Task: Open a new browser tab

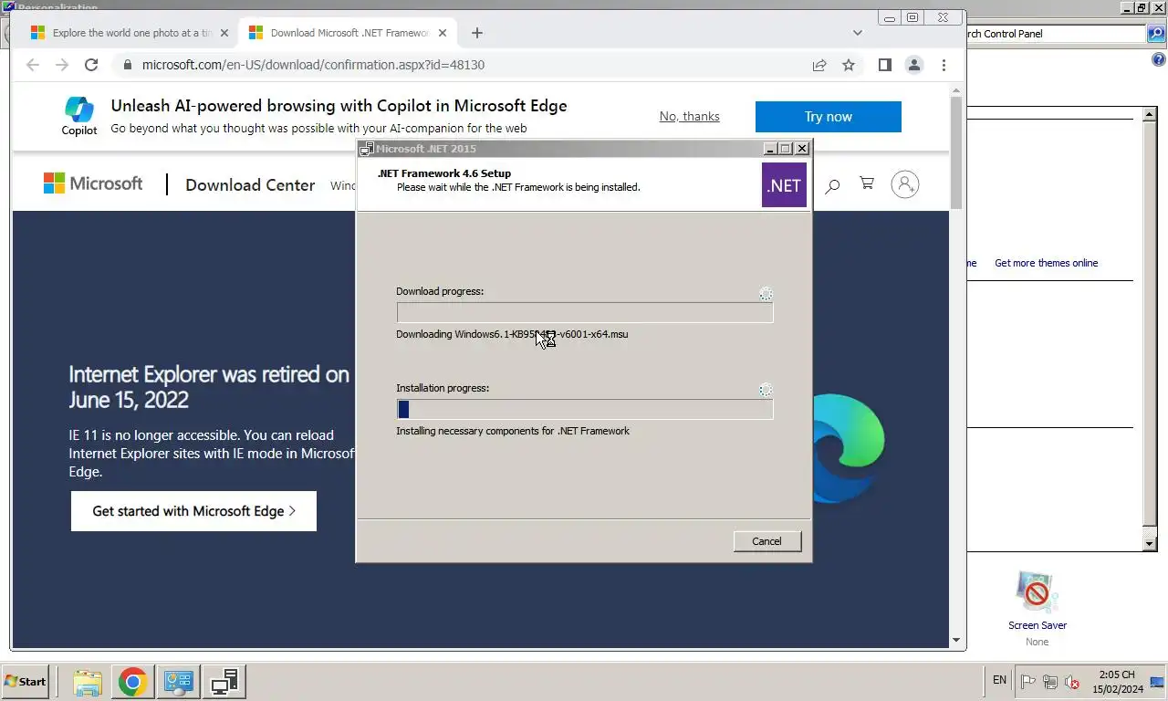Action: pos(476,33)
